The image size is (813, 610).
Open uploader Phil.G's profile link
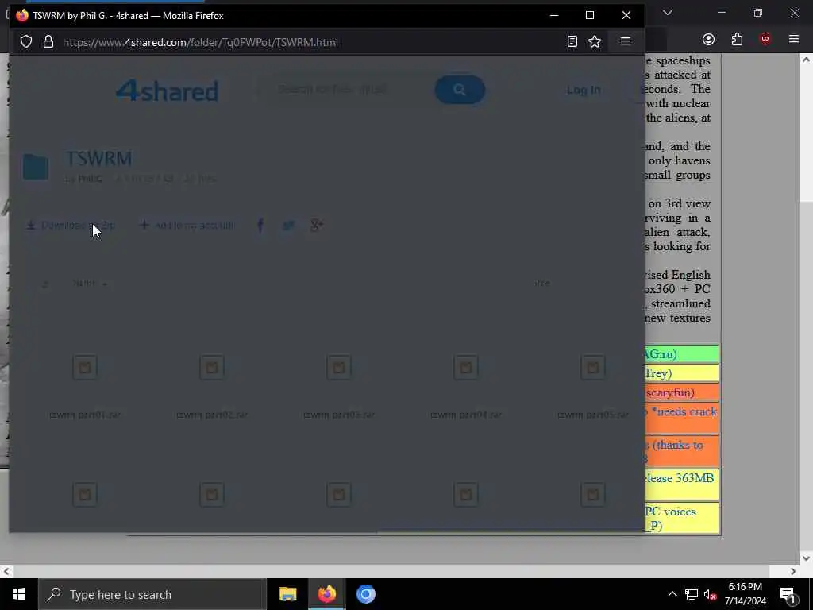(x=89, y=179)
